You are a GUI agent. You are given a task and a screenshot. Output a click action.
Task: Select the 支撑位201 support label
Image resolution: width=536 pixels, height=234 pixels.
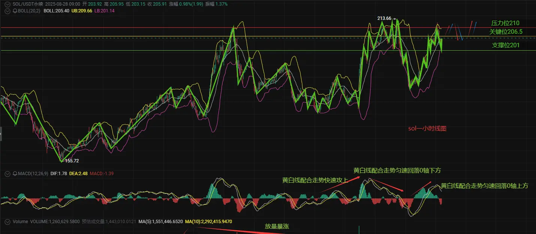pyautogui.click(x=506, y=45)
